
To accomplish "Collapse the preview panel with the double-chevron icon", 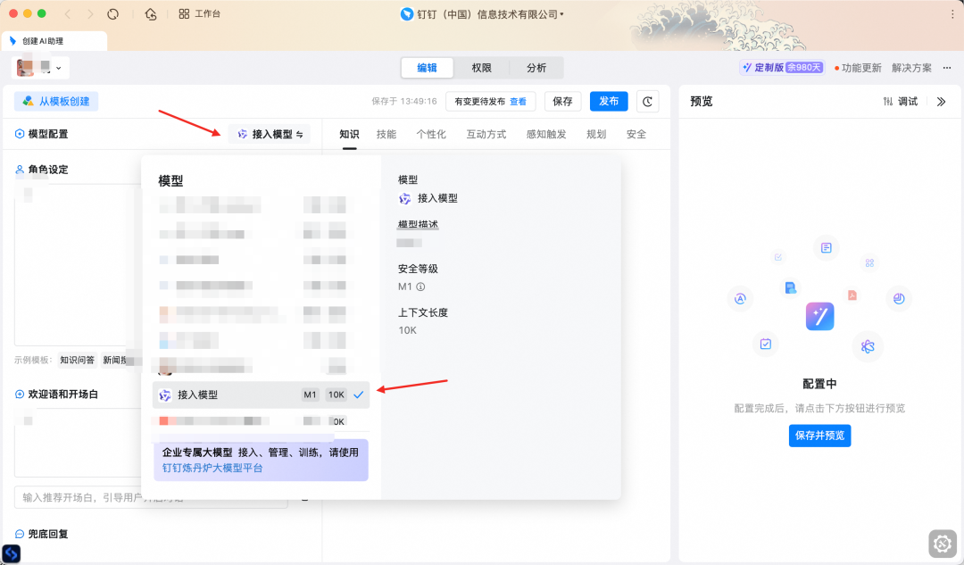I will [941, 102].
